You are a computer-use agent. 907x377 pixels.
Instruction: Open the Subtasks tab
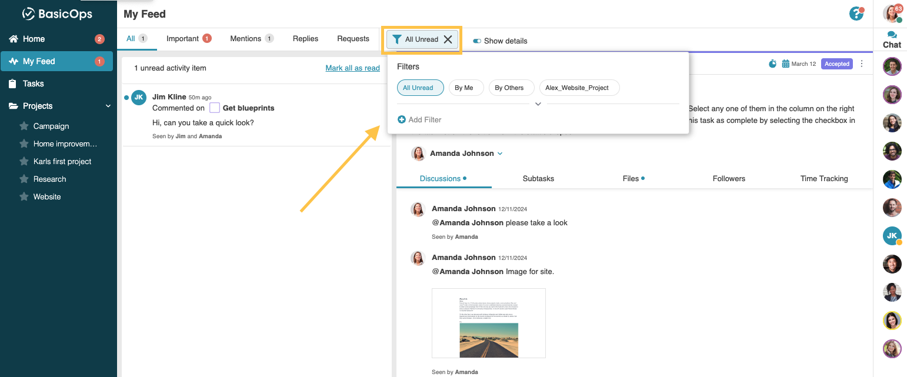(538, 178)
